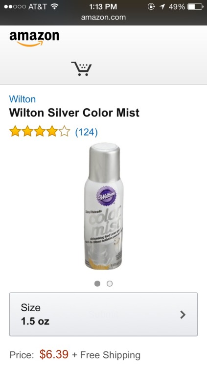Tap the location arrow status icon
Screen dimensions: 207x367
pos(162,7)
